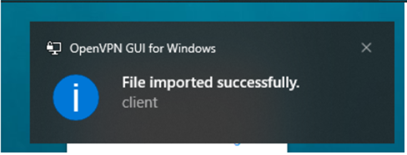Open the "File imported successfully." message
The width and height of the screenshot is (407, 155).
(211, 83)
